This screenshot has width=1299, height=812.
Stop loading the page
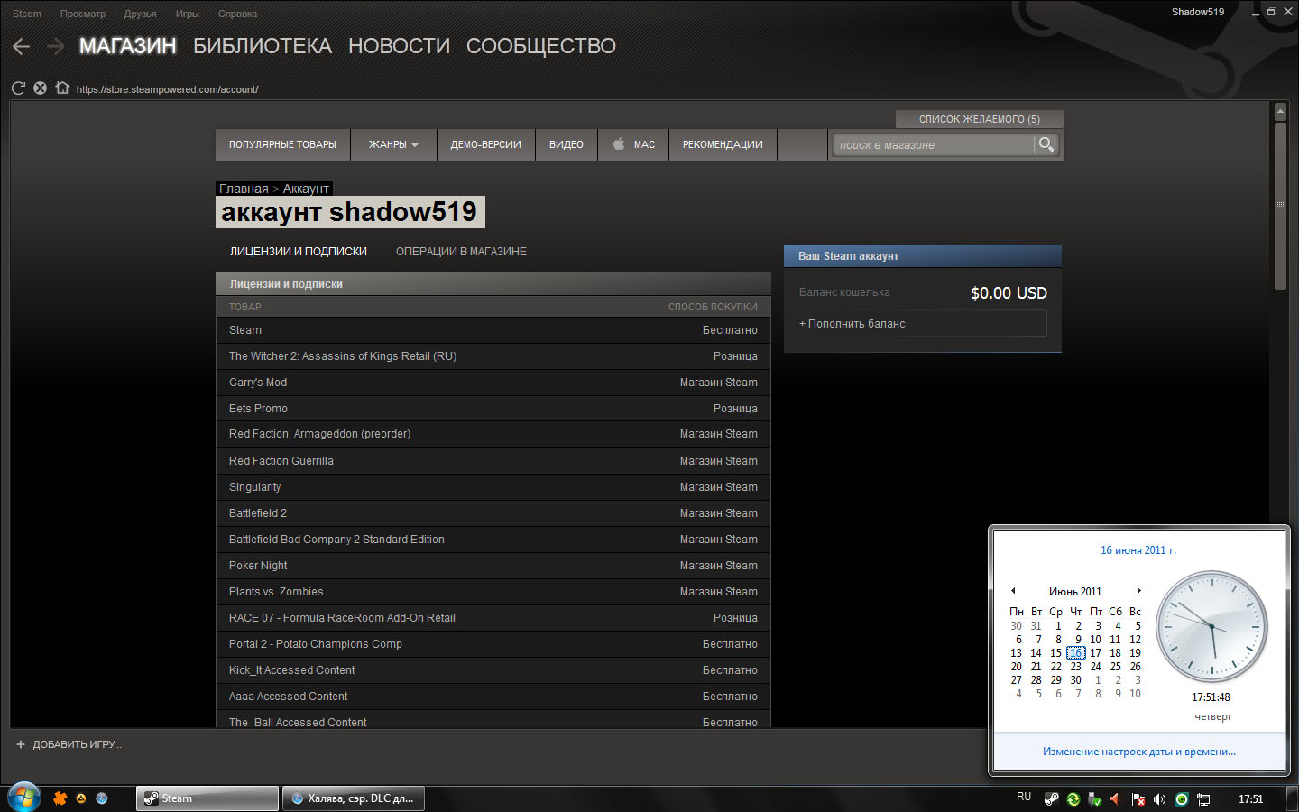tap(40, 88)
